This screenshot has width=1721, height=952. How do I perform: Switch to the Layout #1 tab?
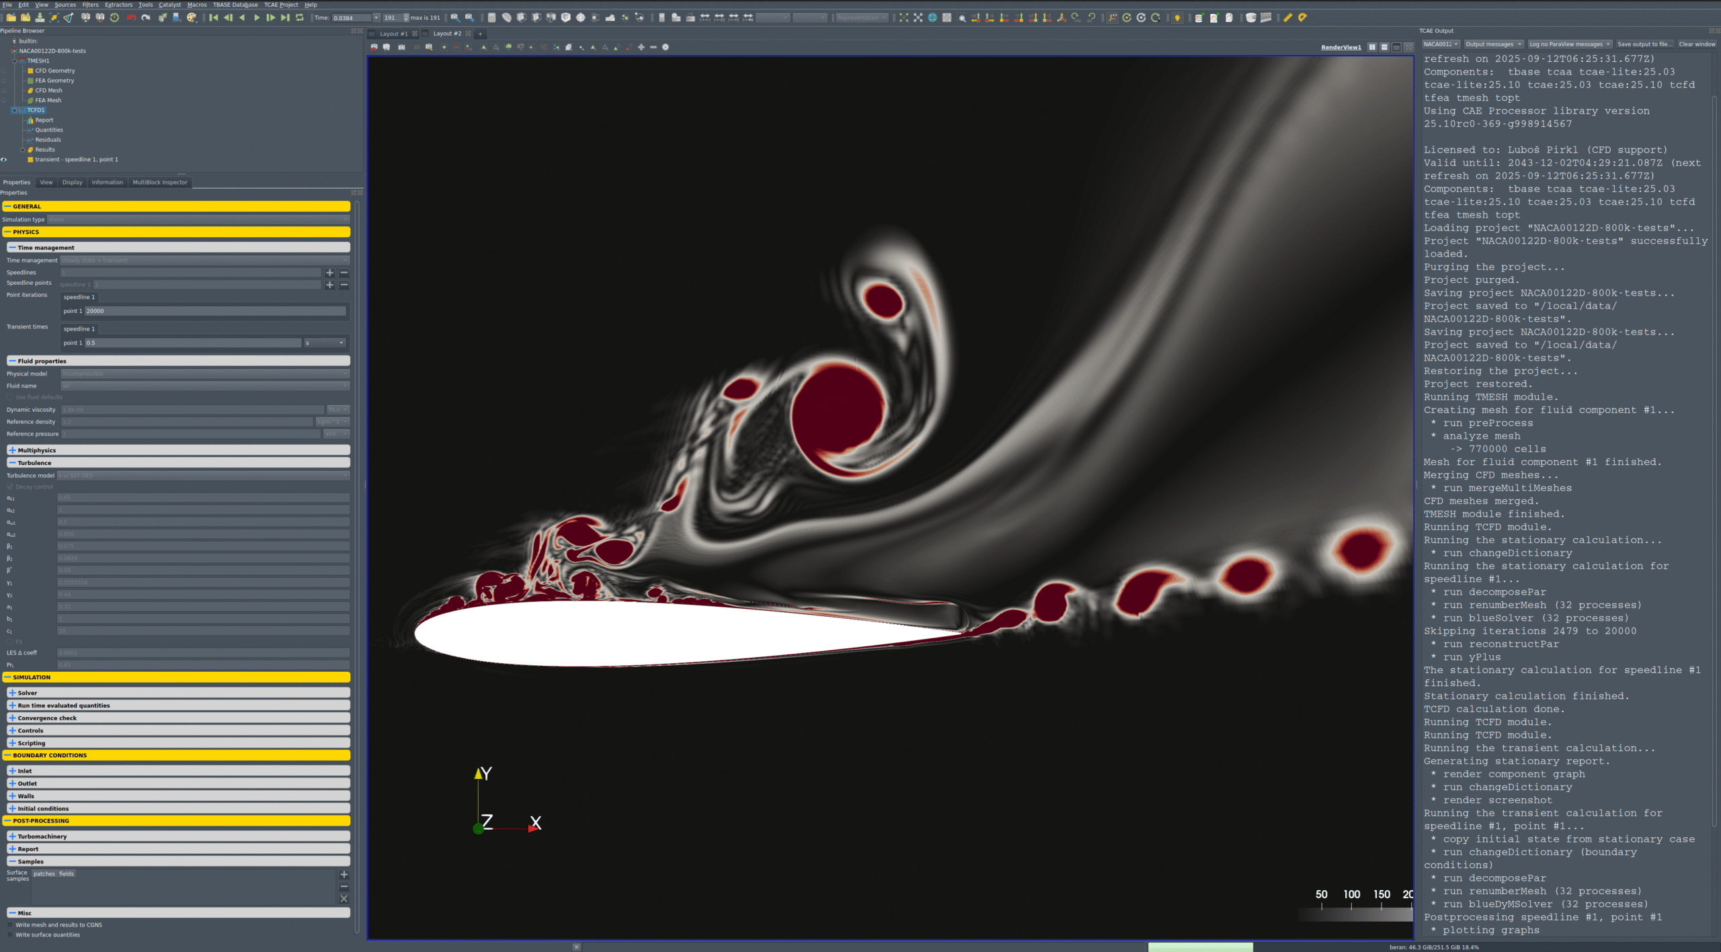(x=393, y=34)
